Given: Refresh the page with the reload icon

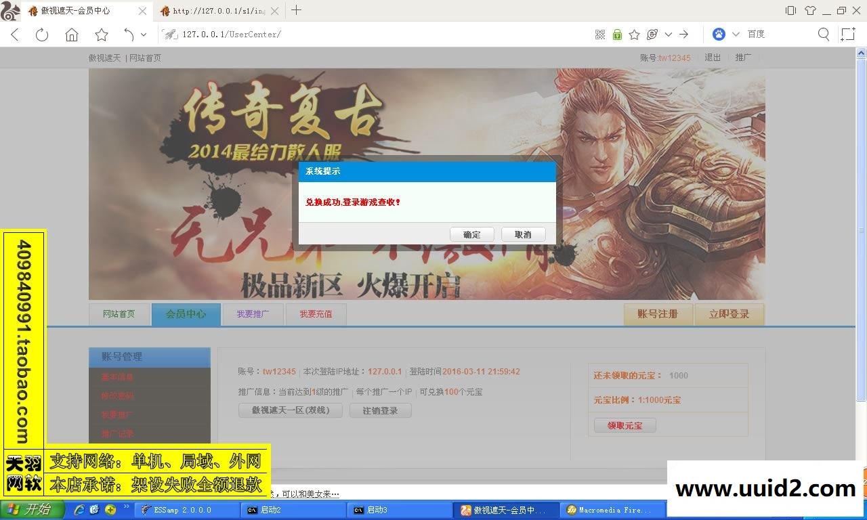Looking at the screenshot, I should coord(41,34).
